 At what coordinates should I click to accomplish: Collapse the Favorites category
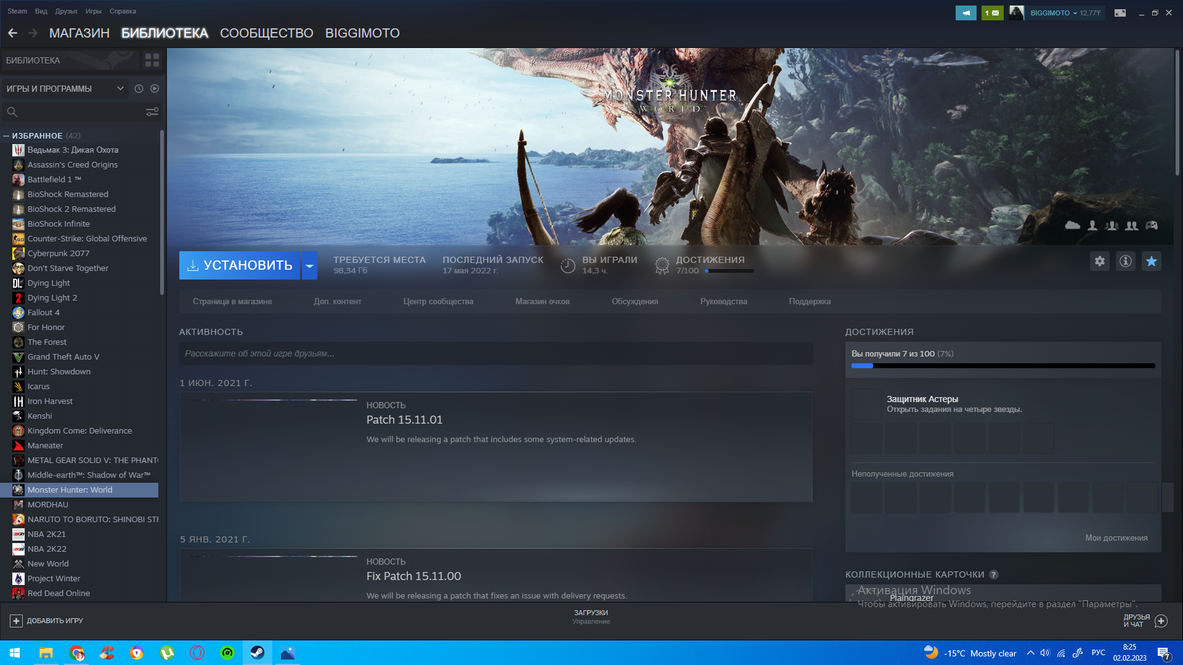6,135
